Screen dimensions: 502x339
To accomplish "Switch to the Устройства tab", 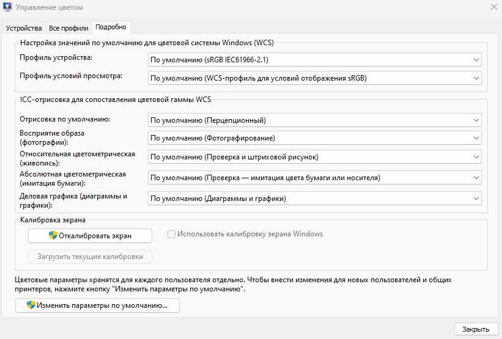I will coord(25,28).
